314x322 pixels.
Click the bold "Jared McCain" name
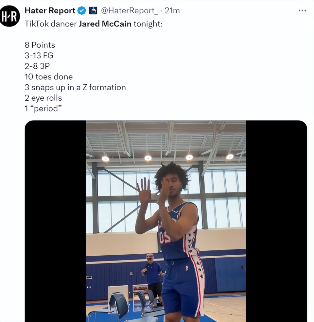(x=105, y=25)
